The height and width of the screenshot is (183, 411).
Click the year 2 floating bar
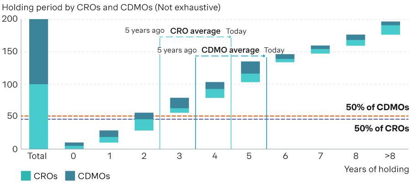(144, 122)
